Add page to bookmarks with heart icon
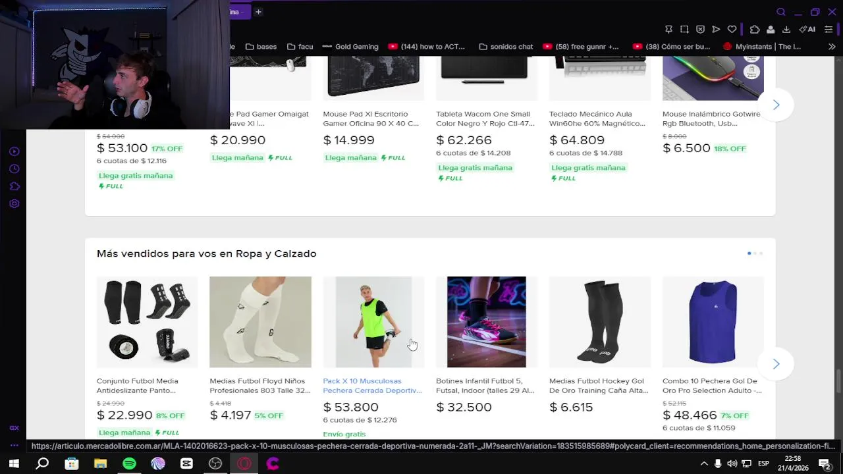The image size is (843, 474). pos(732,29)
